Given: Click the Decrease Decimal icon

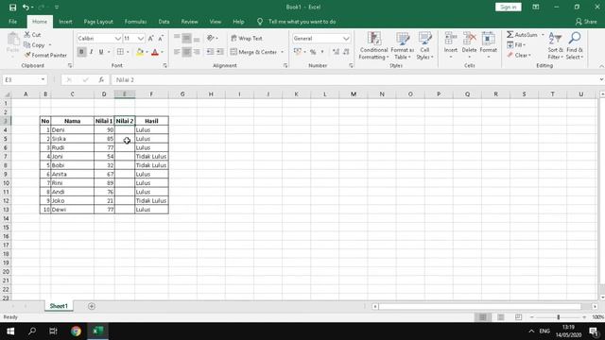Looking at the screenshot, I should 346,52.
